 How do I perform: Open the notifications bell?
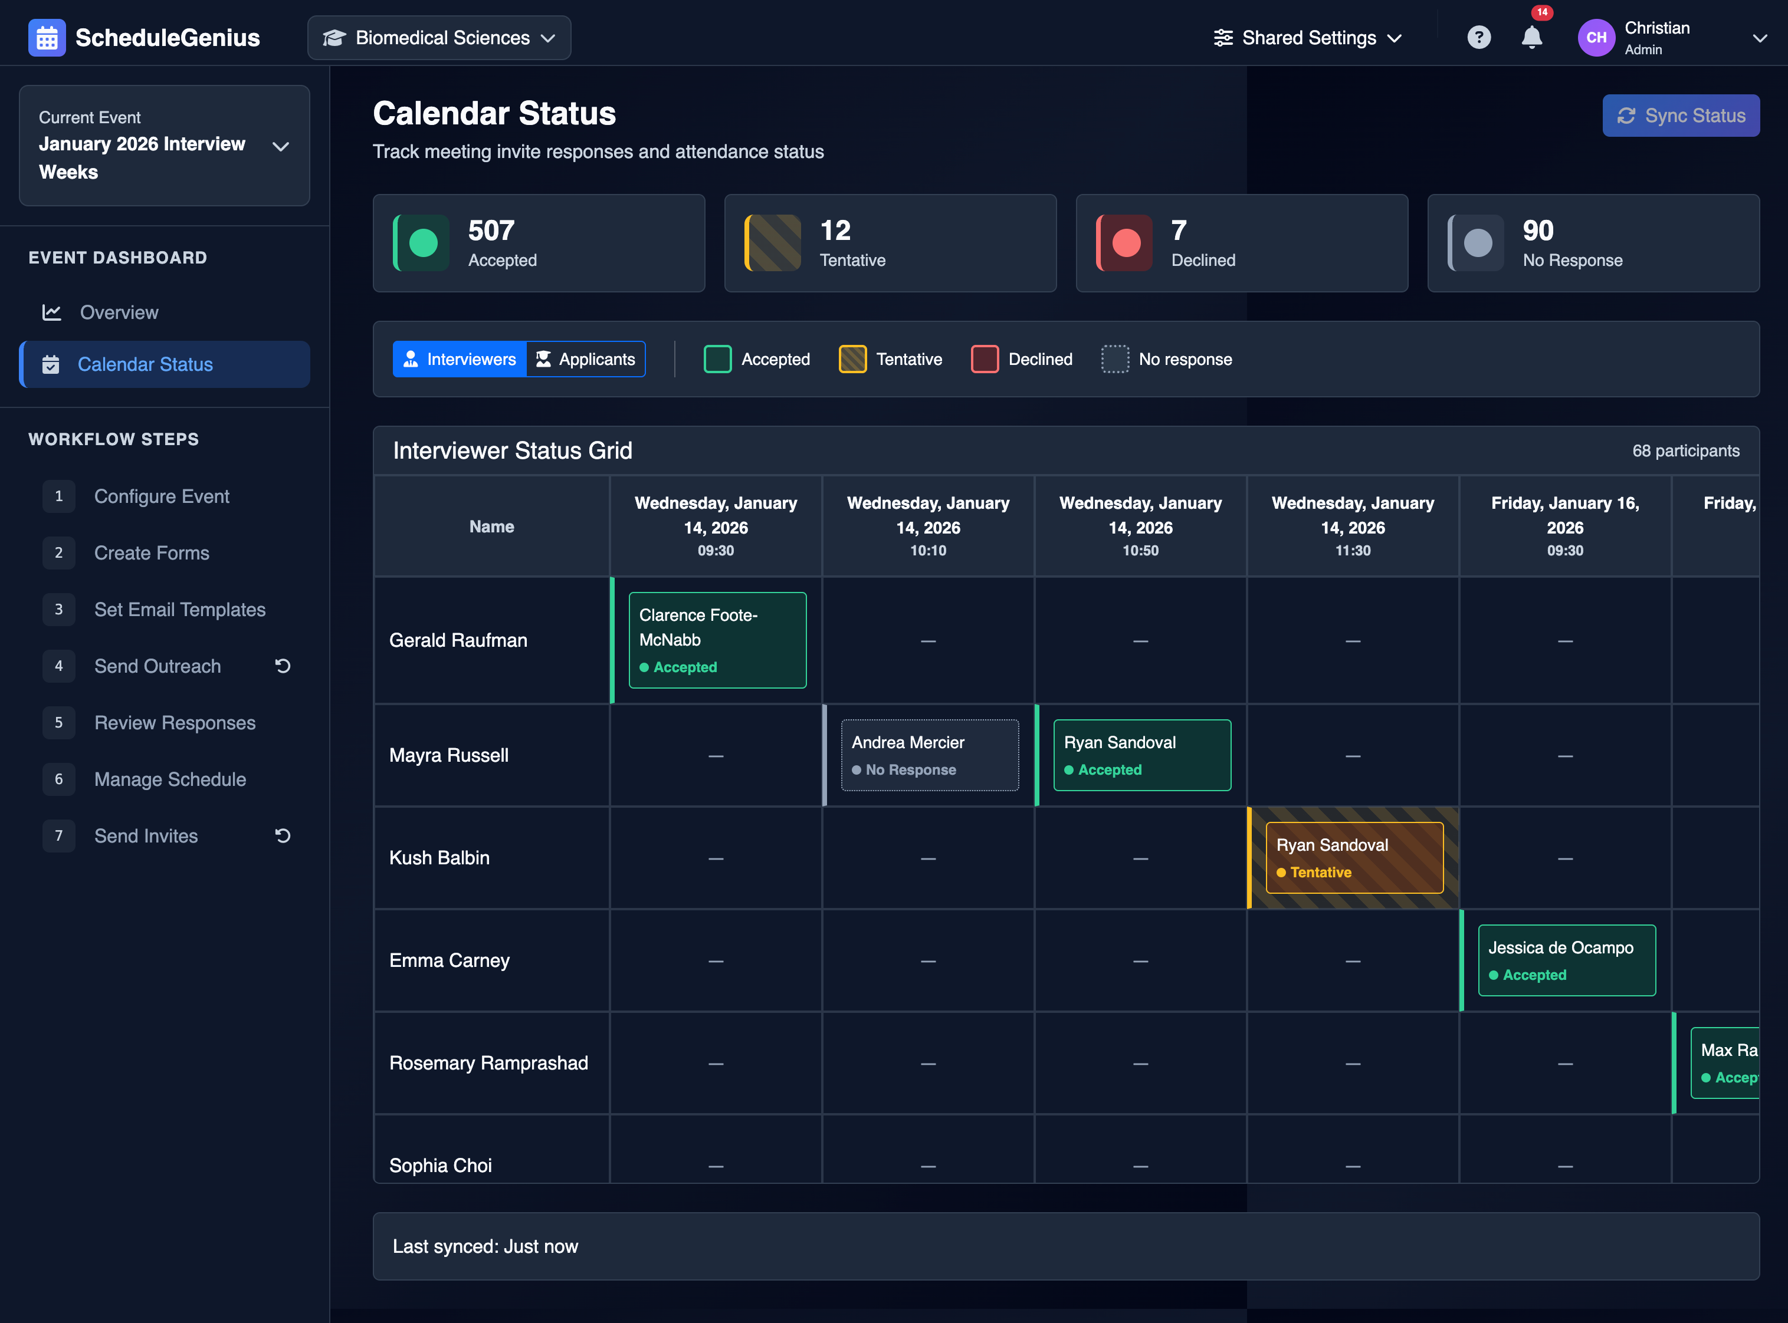[1531, 37]
